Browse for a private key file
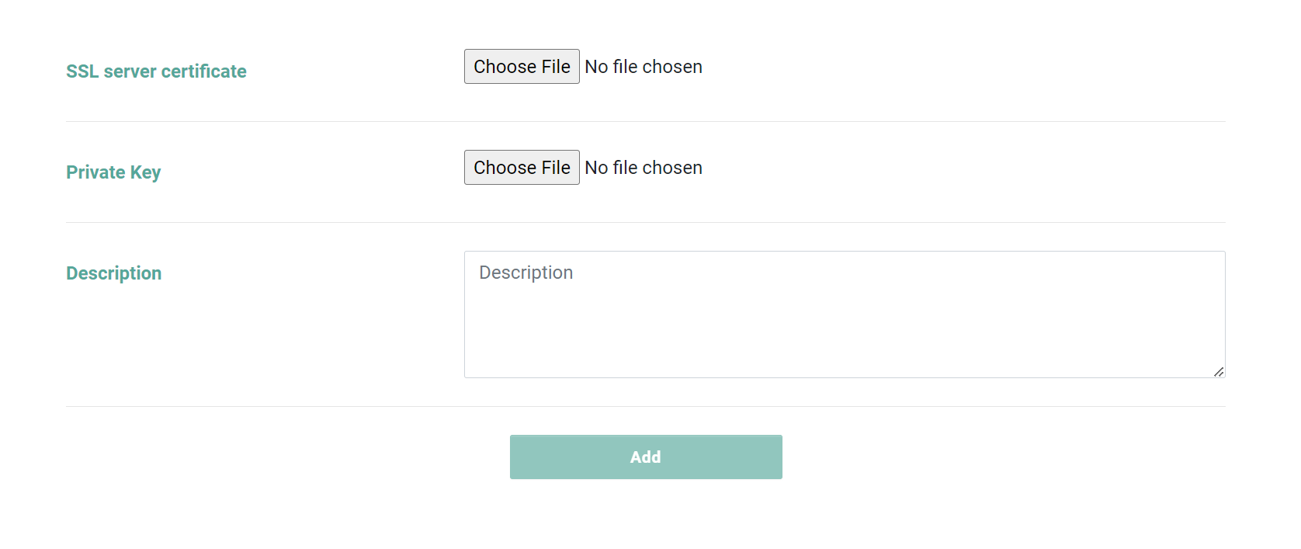Image resolution: width=1301 pixels, height=549 pixels. 522,168
